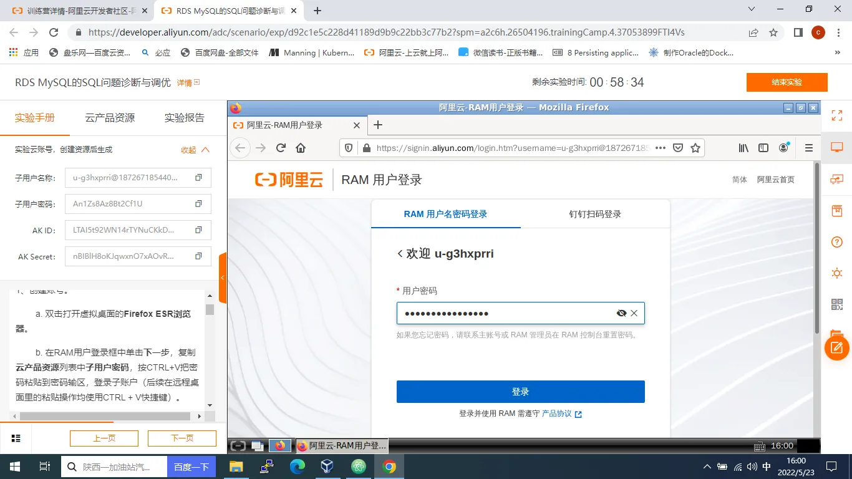Click 简体 language link
Image resolution: width=852 pixels, height=479 pixels.
tap(740, 180)
